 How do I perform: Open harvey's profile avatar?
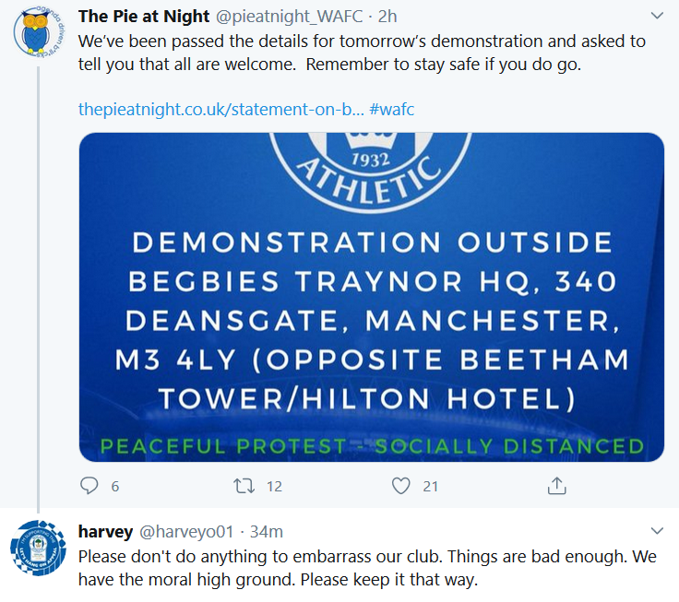38,550
